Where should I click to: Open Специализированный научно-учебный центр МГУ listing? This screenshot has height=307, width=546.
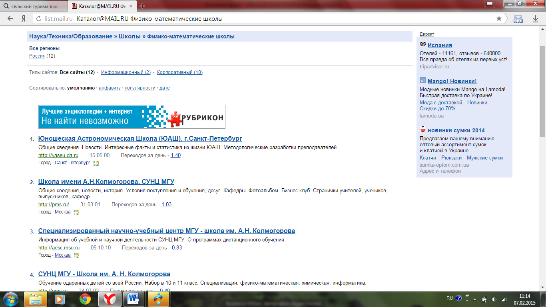(167, 231)
